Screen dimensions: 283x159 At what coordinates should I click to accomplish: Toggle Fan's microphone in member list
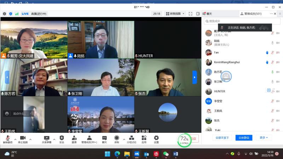point(272,52)
